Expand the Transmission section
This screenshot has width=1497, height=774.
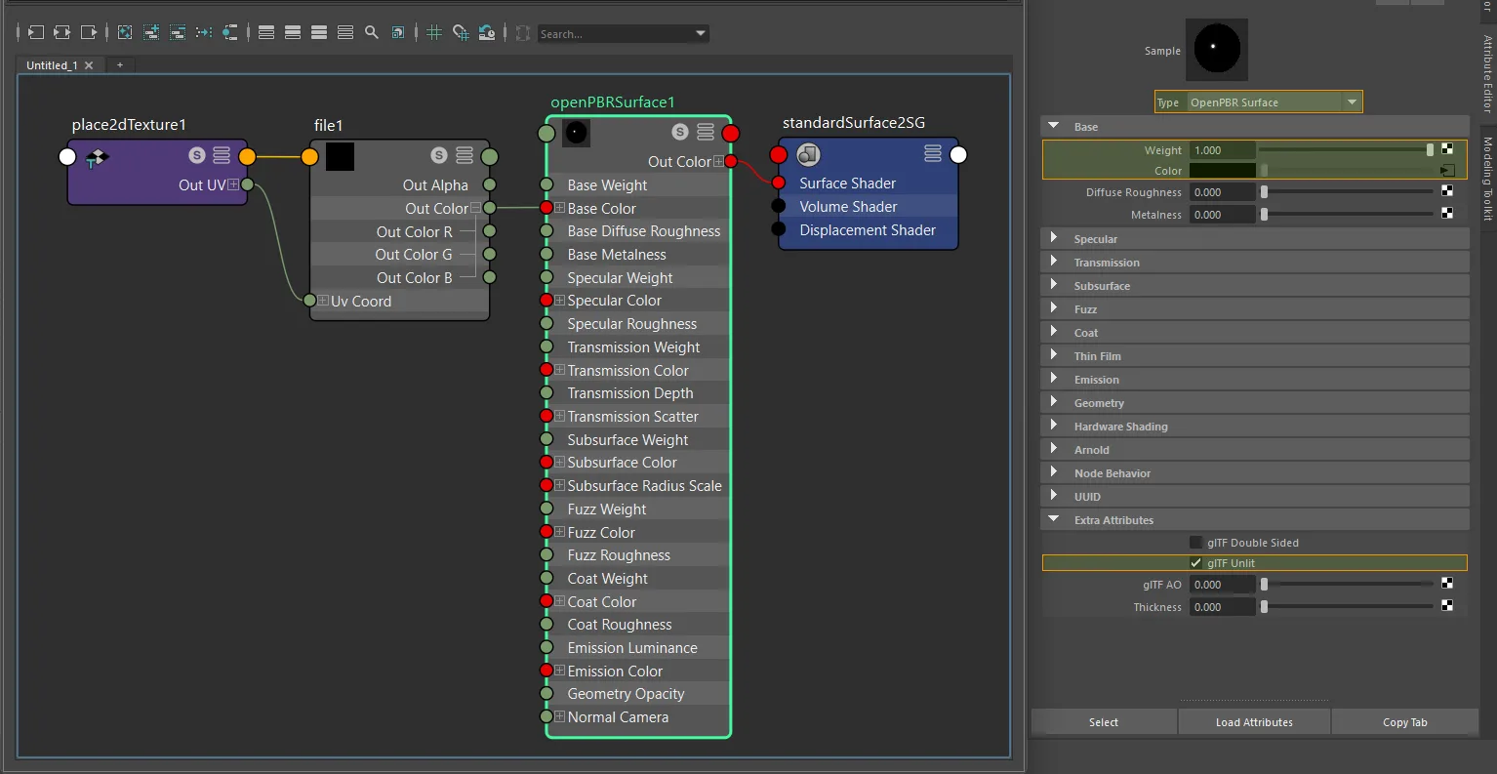pyautogui.click(x=1054, y=262)
